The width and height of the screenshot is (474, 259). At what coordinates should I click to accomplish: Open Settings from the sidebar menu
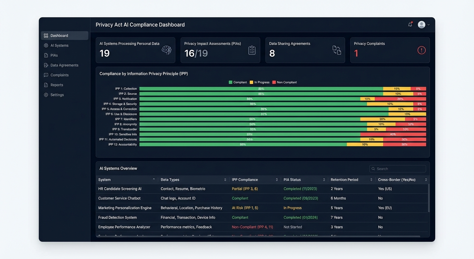click(x=57, y=95)
